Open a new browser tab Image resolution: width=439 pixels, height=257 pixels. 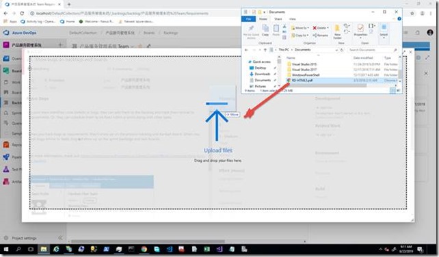[x=69, y=4]
